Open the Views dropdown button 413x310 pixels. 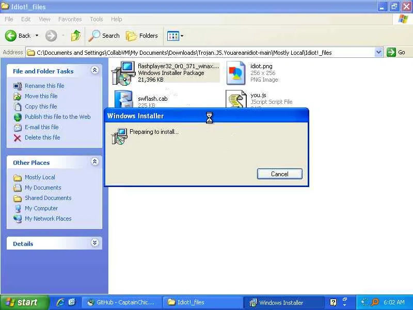pos(175,36)
